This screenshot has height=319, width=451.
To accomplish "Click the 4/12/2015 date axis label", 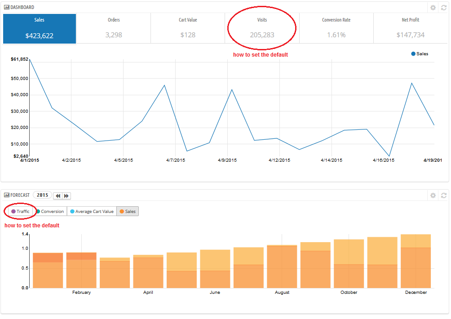I will 279,160.
